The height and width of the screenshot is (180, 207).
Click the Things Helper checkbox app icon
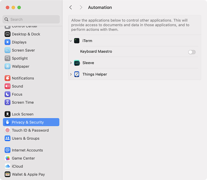[x=77, y=74]
